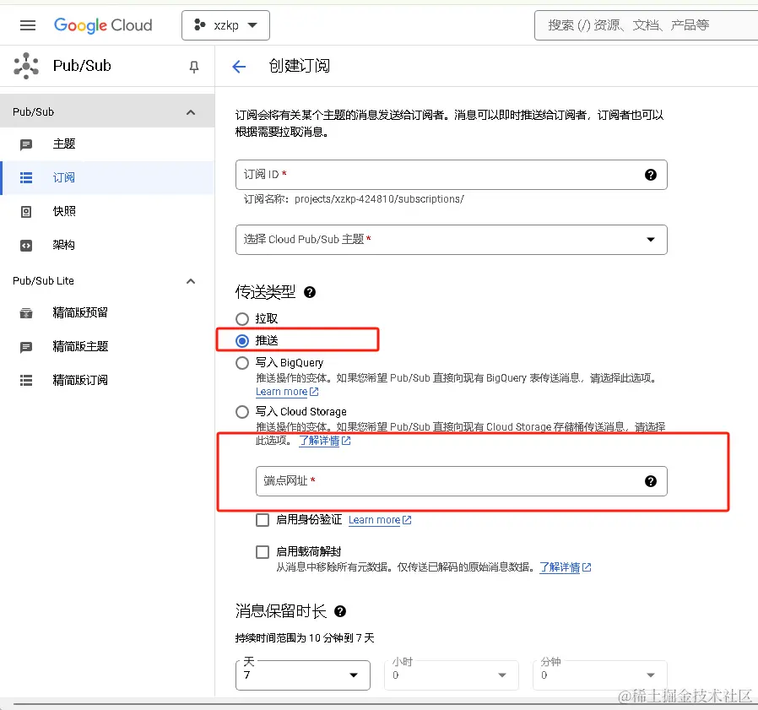Click the 主题 chat icon

[26, 144]
